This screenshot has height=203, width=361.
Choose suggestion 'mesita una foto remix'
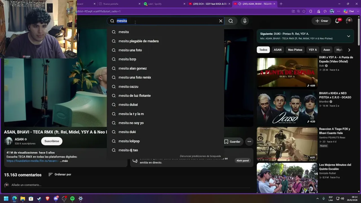166,78
